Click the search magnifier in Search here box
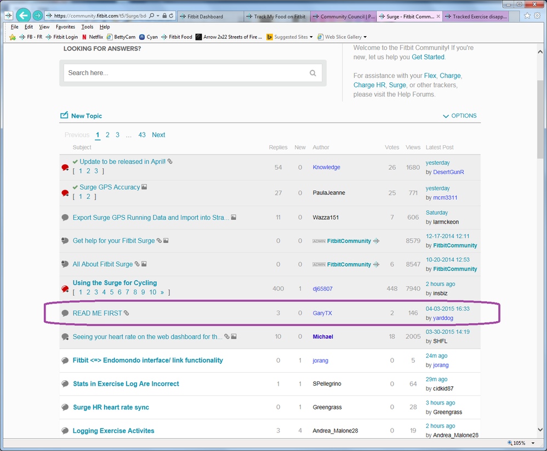The height and width of the screenshot is (451, 547). click(x=312, y=73)
